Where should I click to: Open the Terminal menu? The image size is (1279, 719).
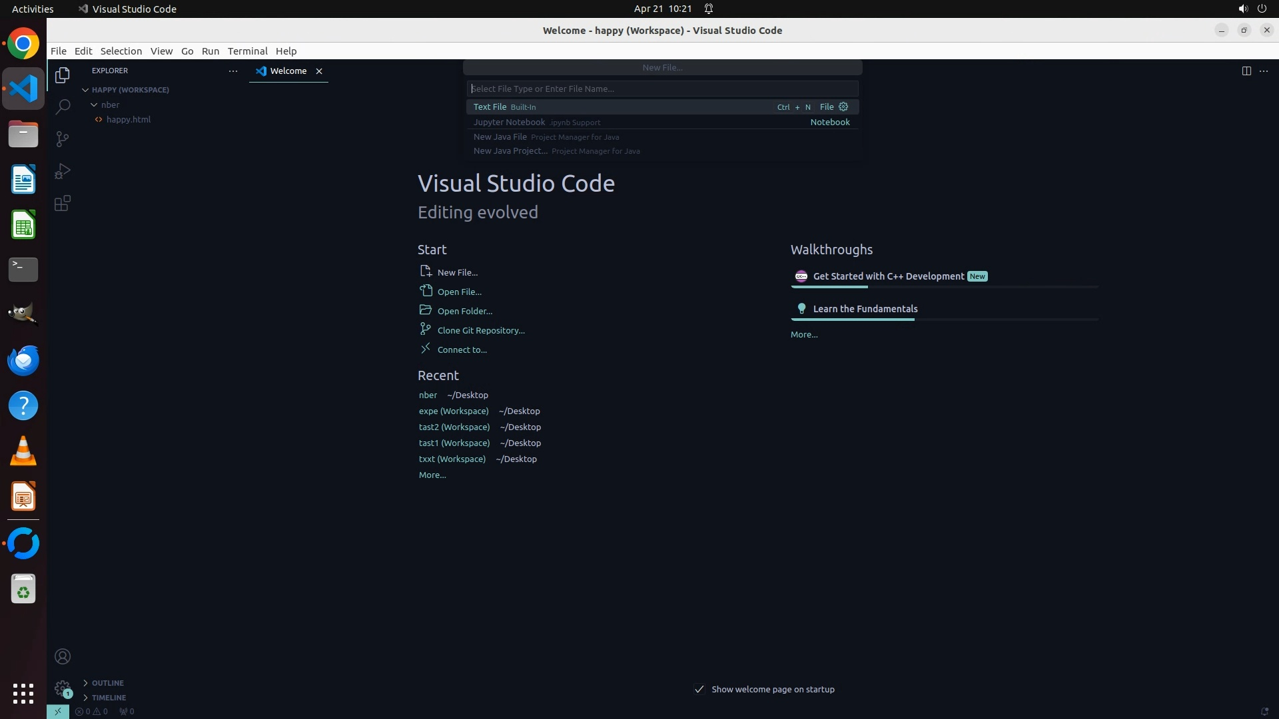(247, 51)
